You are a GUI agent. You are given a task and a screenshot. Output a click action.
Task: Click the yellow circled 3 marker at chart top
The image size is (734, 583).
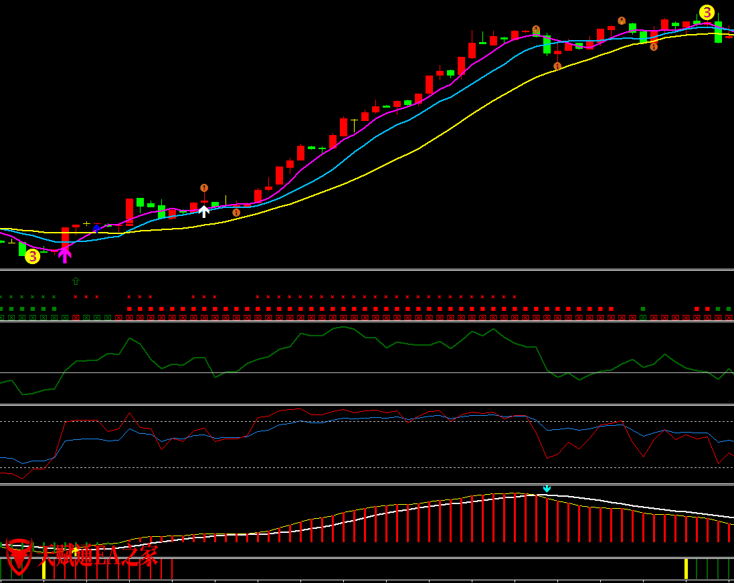[x=707, y=13]
